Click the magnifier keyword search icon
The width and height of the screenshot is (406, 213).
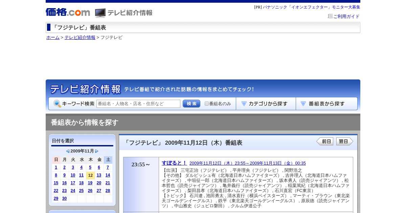coord(57,104)
